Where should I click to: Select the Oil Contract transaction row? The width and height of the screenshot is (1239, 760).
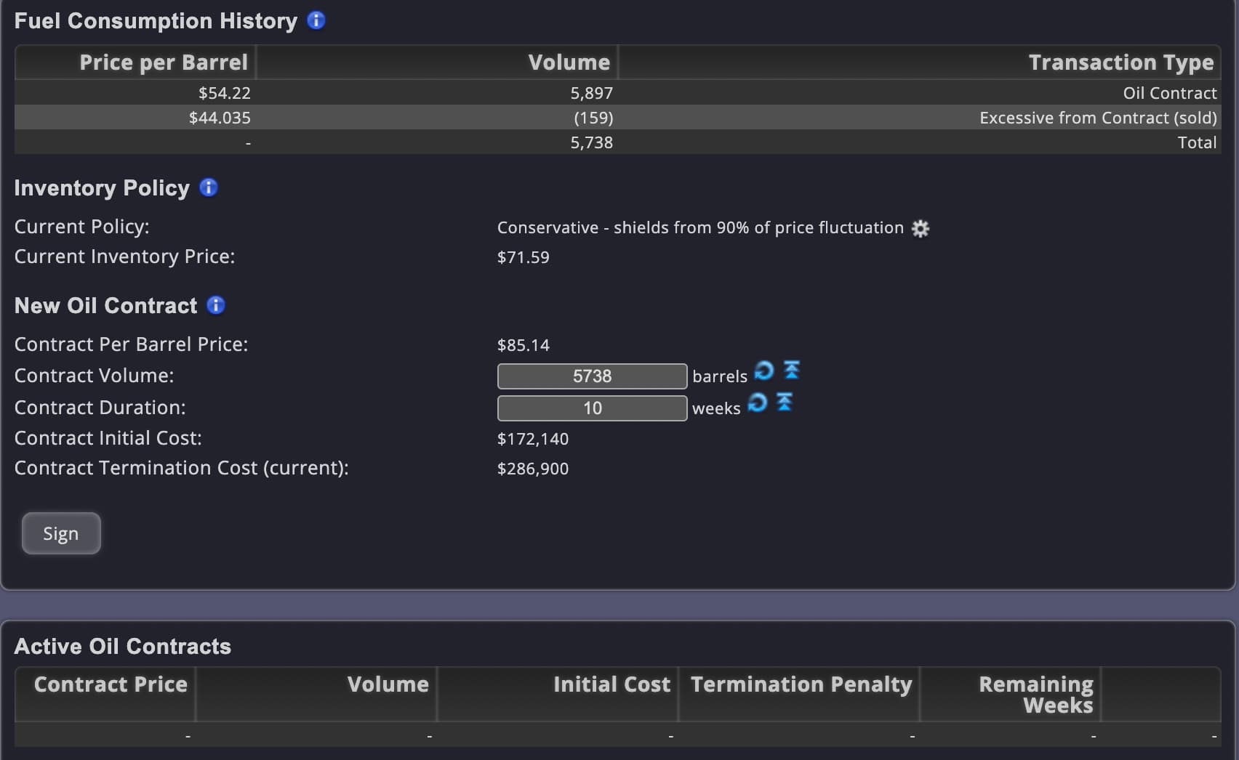[618, 92]
